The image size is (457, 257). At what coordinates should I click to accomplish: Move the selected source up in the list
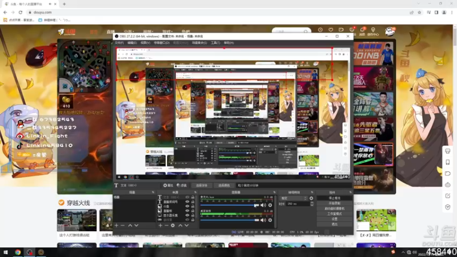pos(180,226)
